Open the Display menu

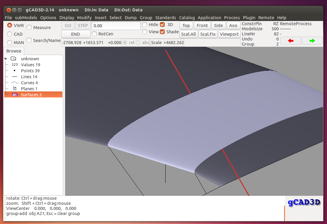(x=67, y=18)
